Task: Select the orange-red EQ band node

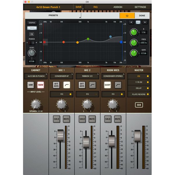Action: click(64, 42)
